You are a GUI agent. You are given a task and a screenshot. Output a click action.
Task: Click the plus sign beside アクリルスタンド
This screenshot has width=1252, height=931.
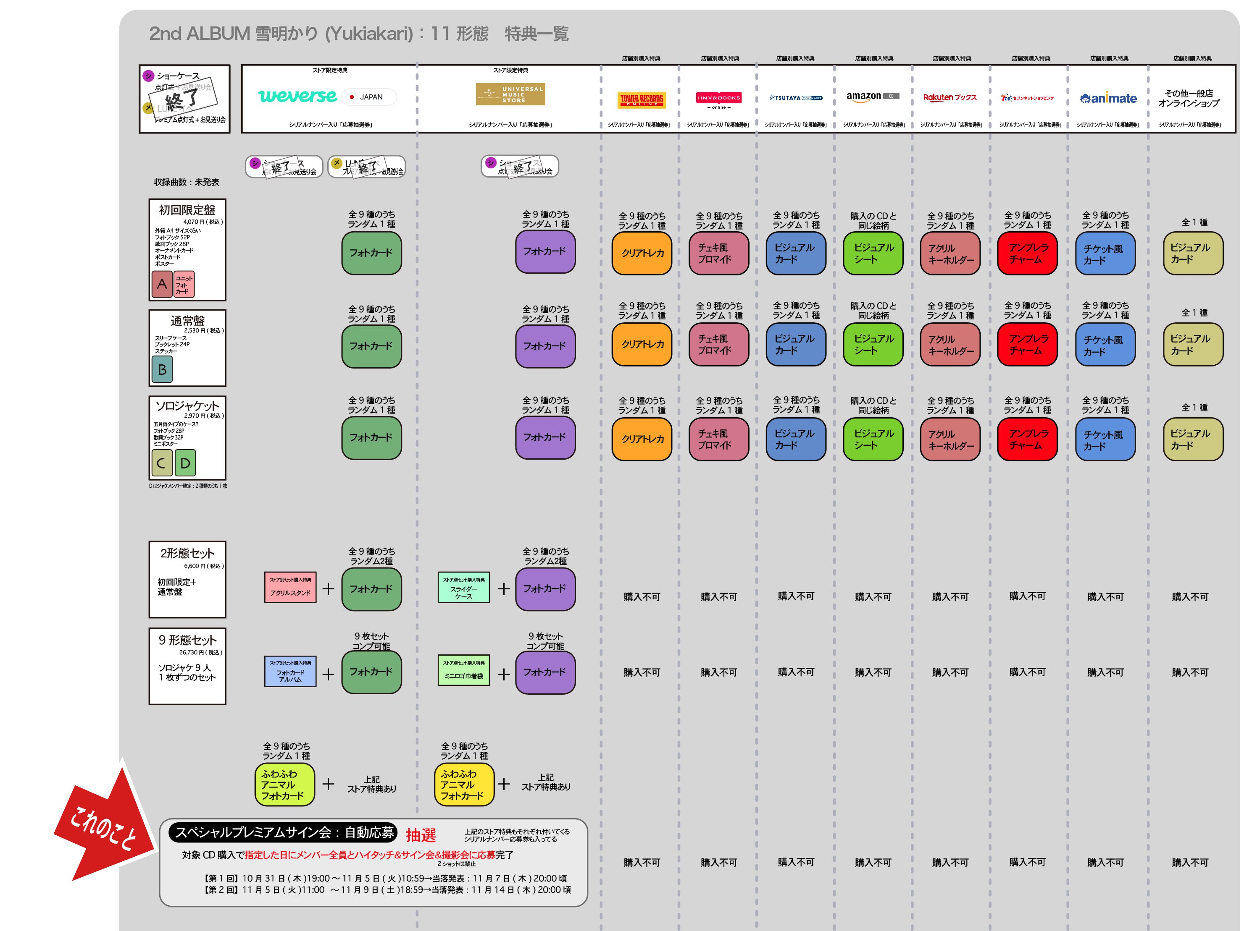click(x=328, y=589)
